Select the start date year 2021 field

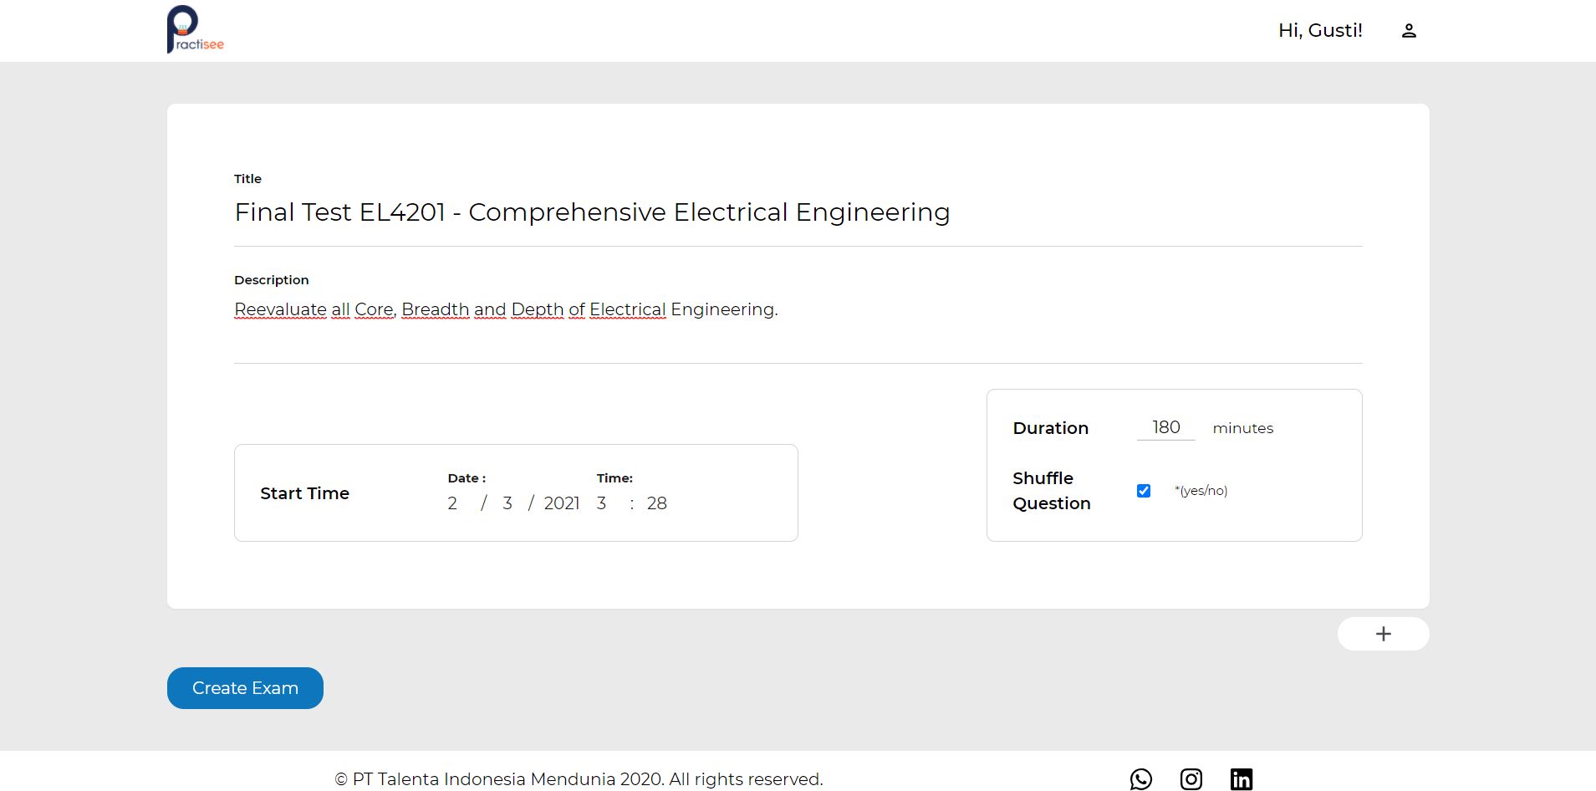[x=562, y=503]
